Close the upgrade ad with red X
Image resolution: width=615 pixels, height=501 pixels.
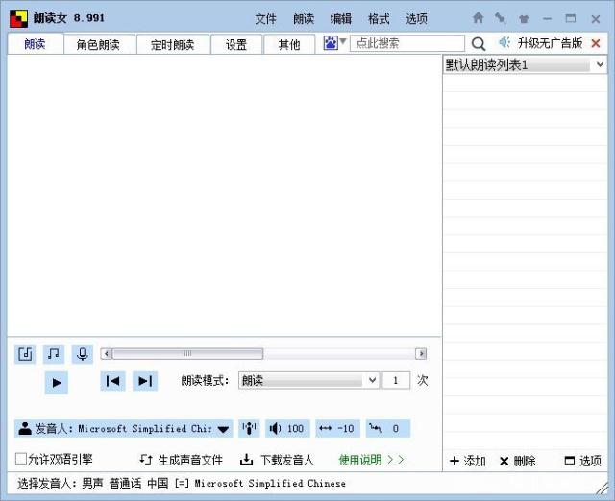[596, 43]
